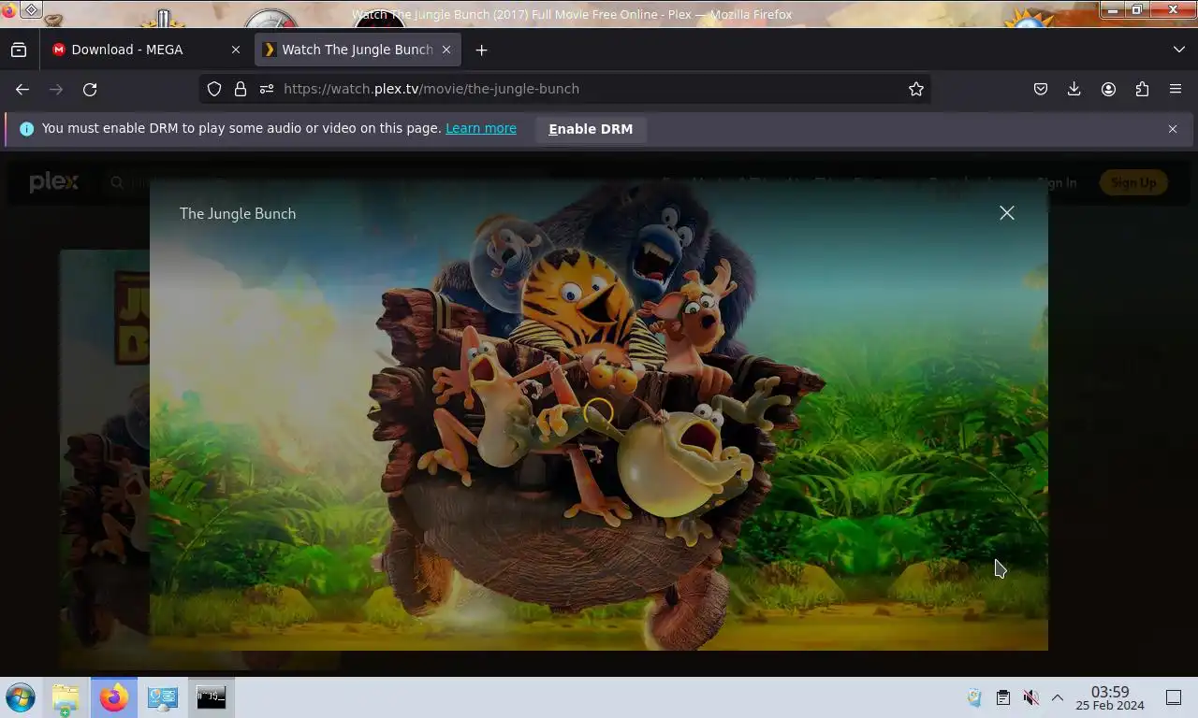Image resolution: width=1198 pixels, height=718 pixels.
Task: Open the Start menu button
Action: pos(21,697)
